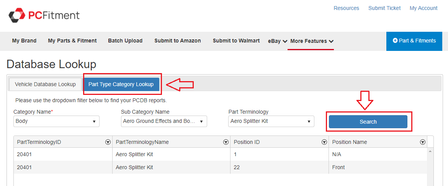Expand the Part Terminology dropdown
Viewport: 448px width, 186px height.
pos(271,121)
